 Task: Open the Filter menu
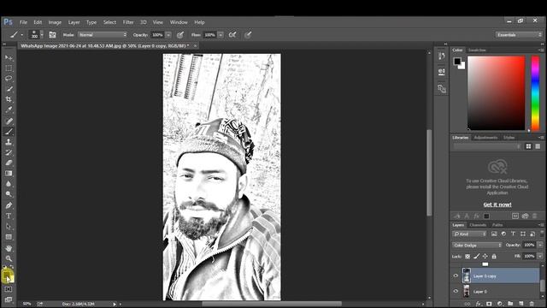pyautogui.click(x=128, y=22)
